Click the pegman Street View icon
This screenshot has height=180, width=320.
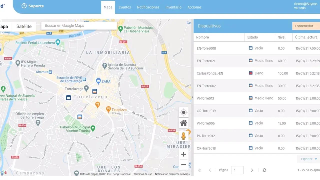(183, 136)
